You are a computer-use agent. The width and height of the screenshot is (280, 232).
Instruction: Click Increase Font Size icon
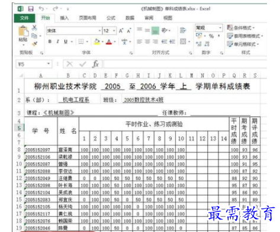tap(121, 31)
